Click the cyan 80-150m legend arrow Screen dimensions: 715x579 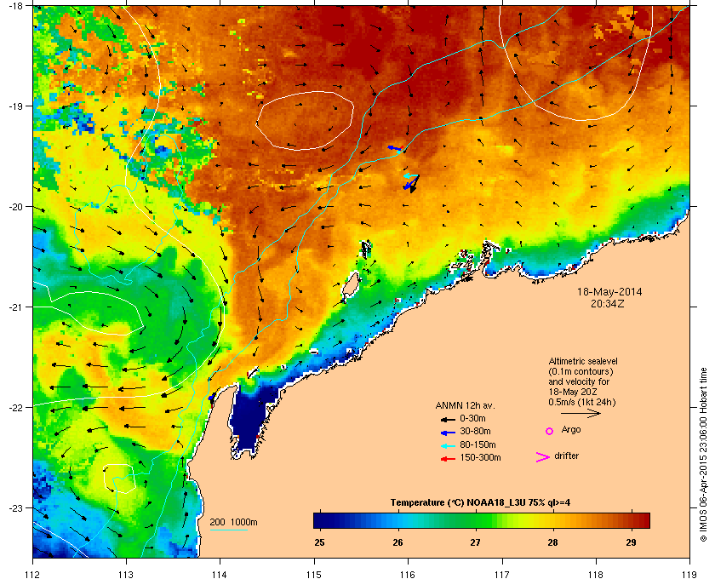[x=448, y=446]
